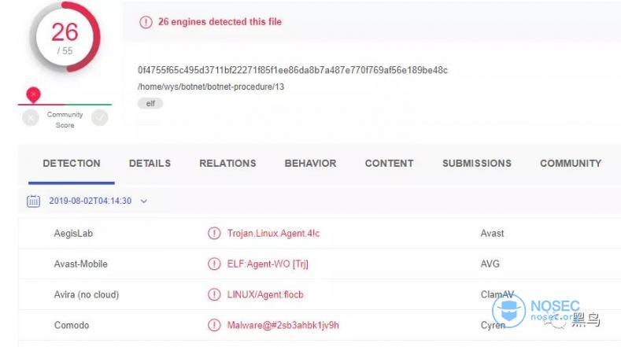
Task: Go to the BEHAVIOR tab
Action: click(x=310, y=163)
